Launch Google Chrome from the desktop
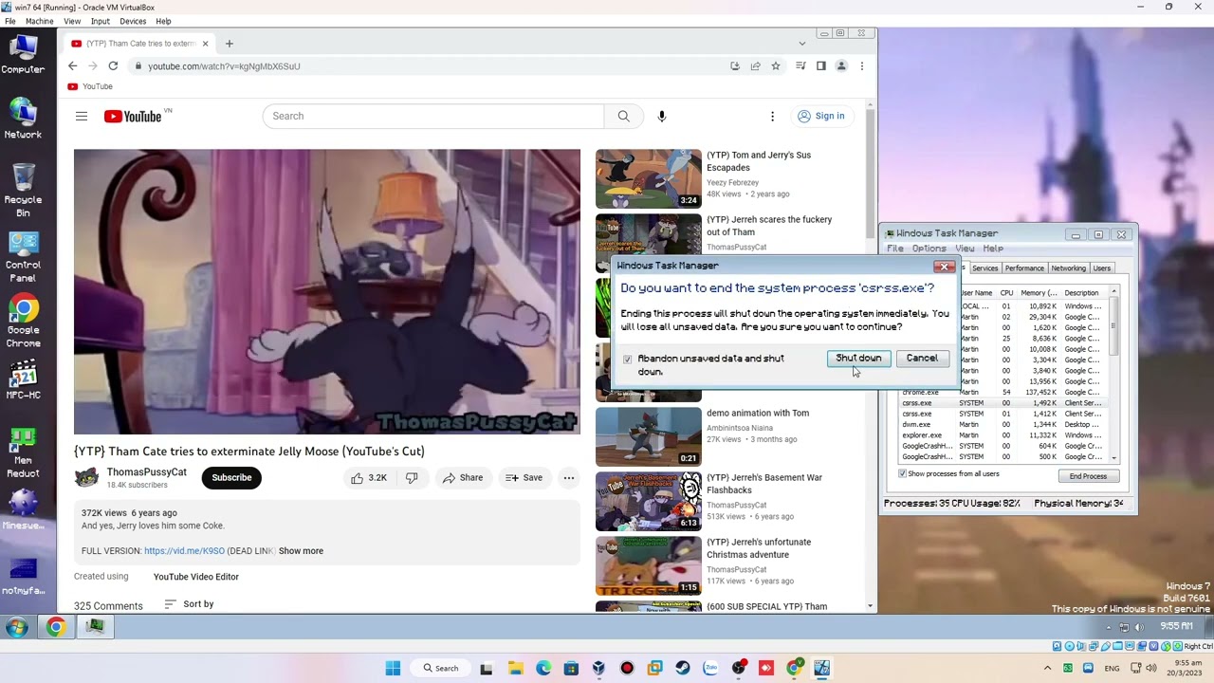Viewport: 1214px width, 683px height. point(23,321)
